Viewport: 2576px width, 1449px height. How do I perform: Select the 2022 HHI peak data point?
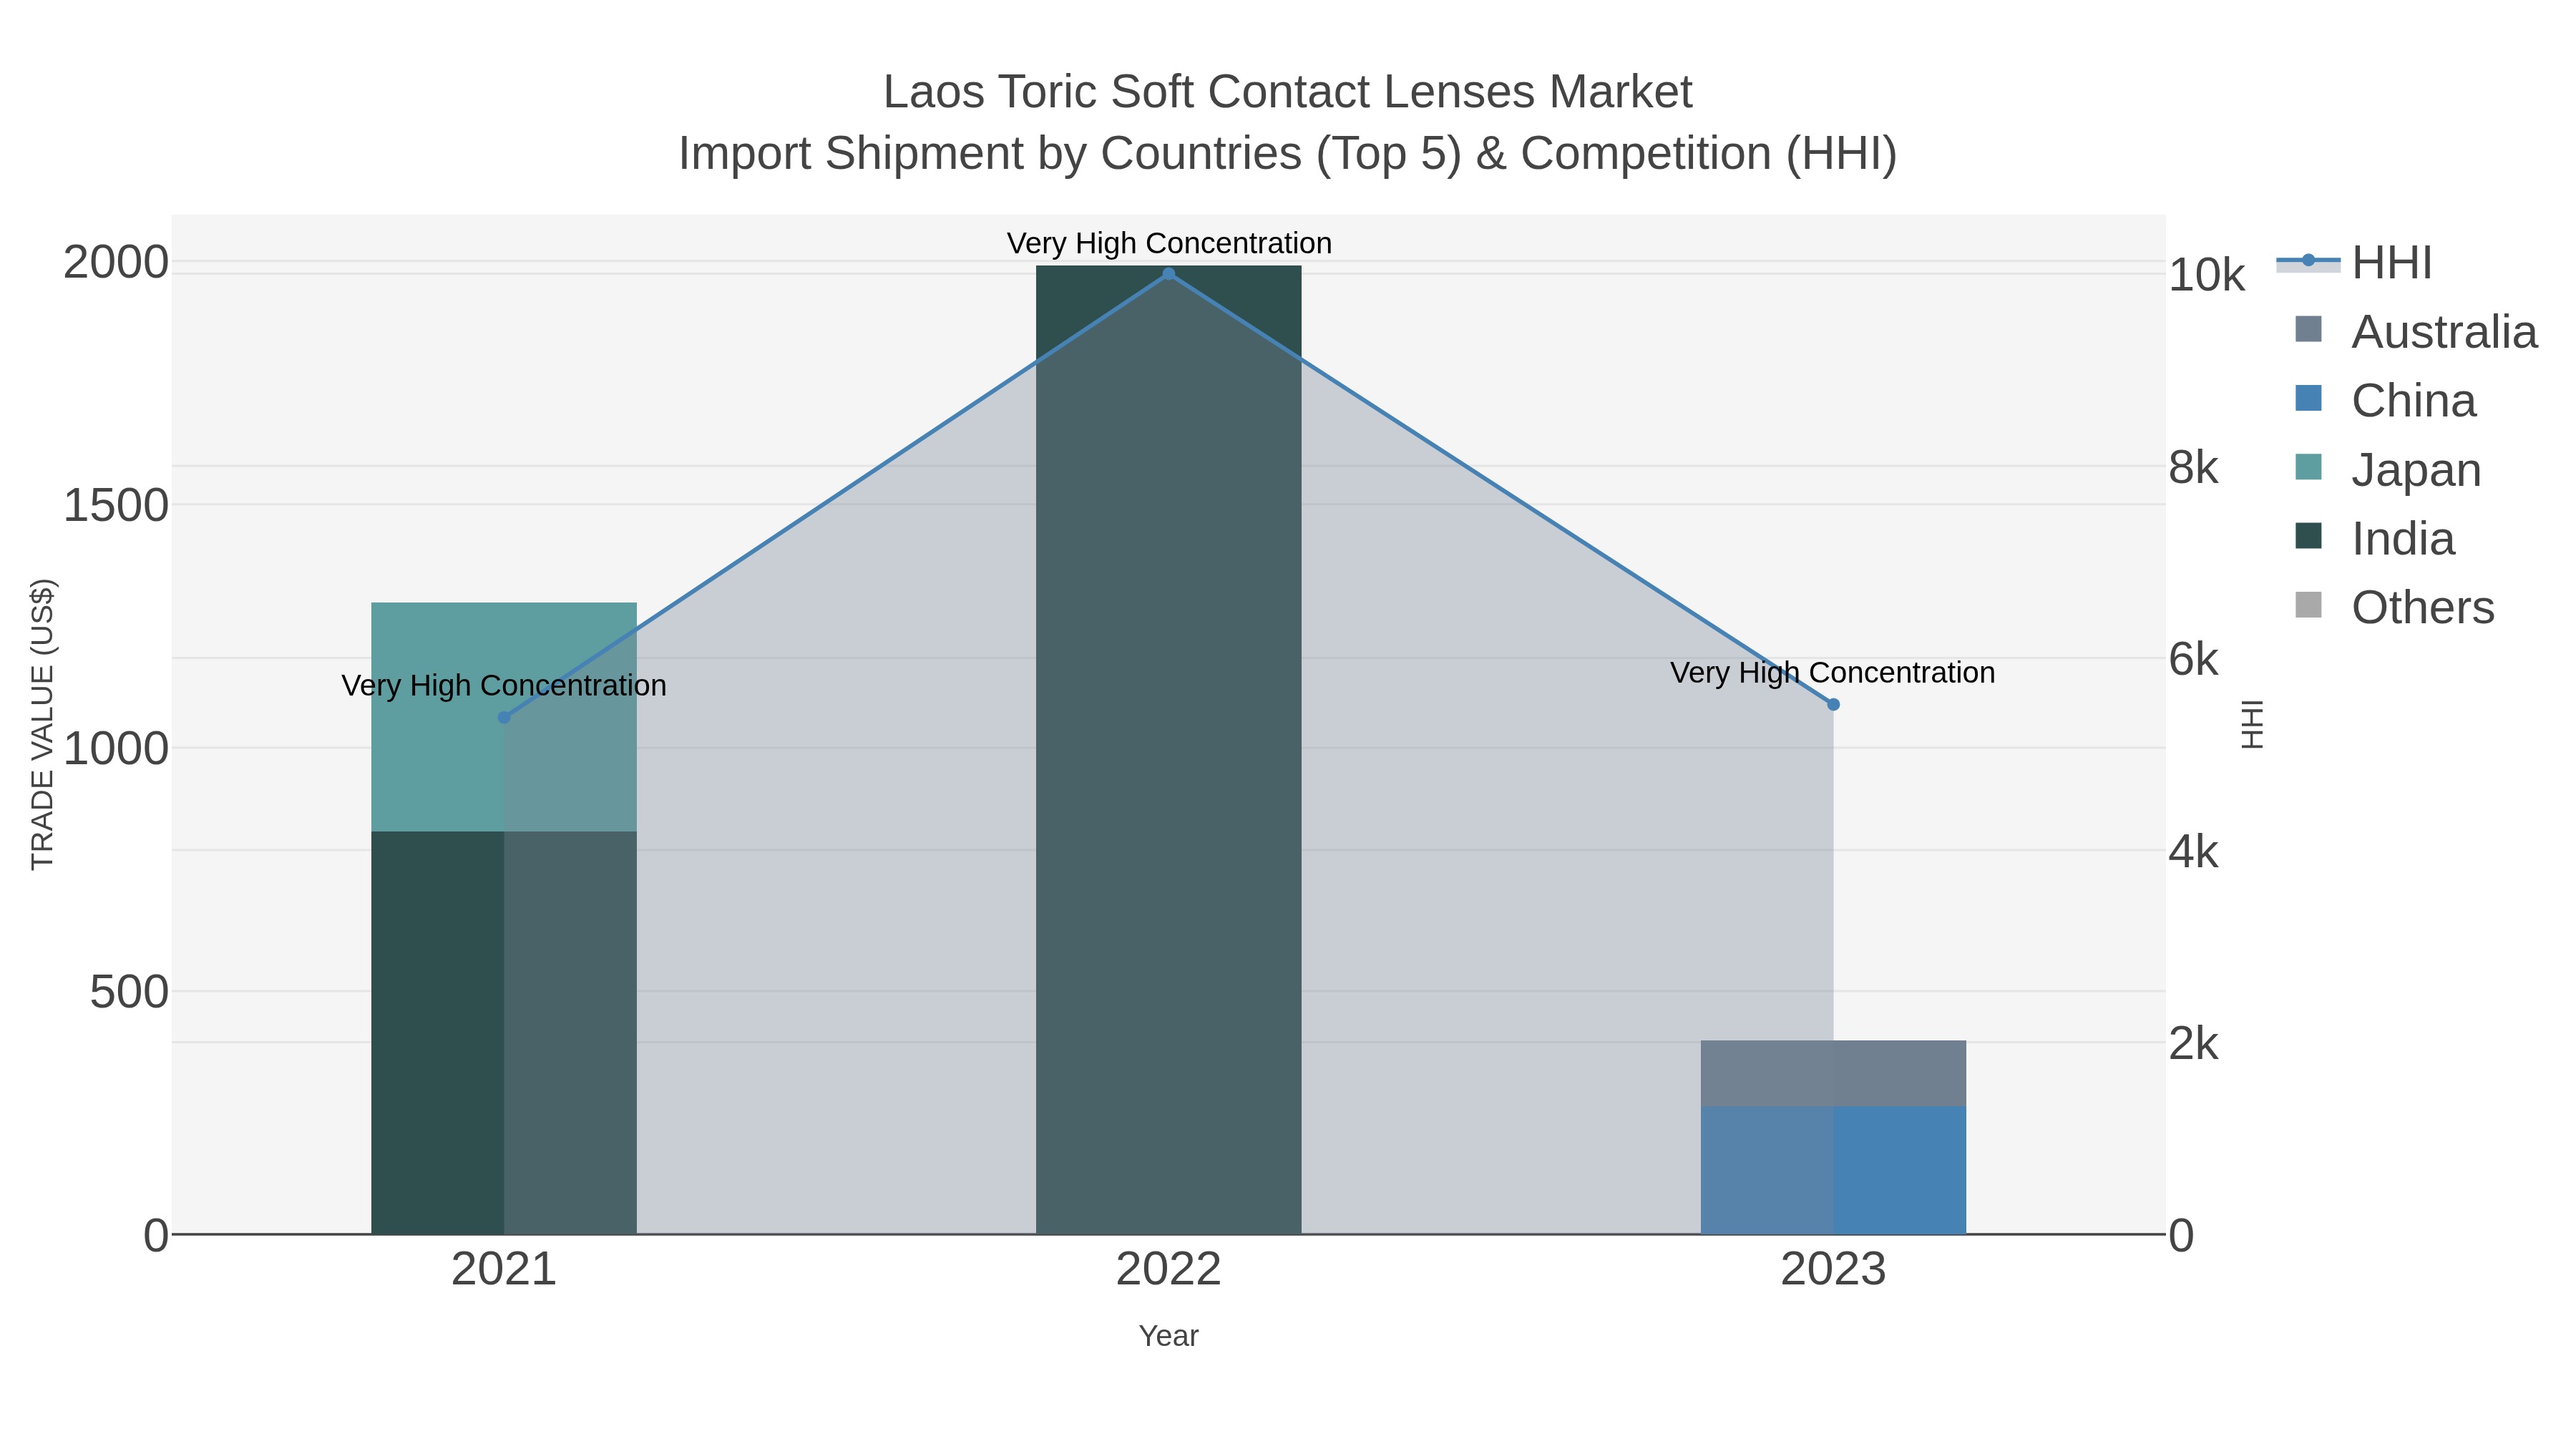click(1168, 273)
